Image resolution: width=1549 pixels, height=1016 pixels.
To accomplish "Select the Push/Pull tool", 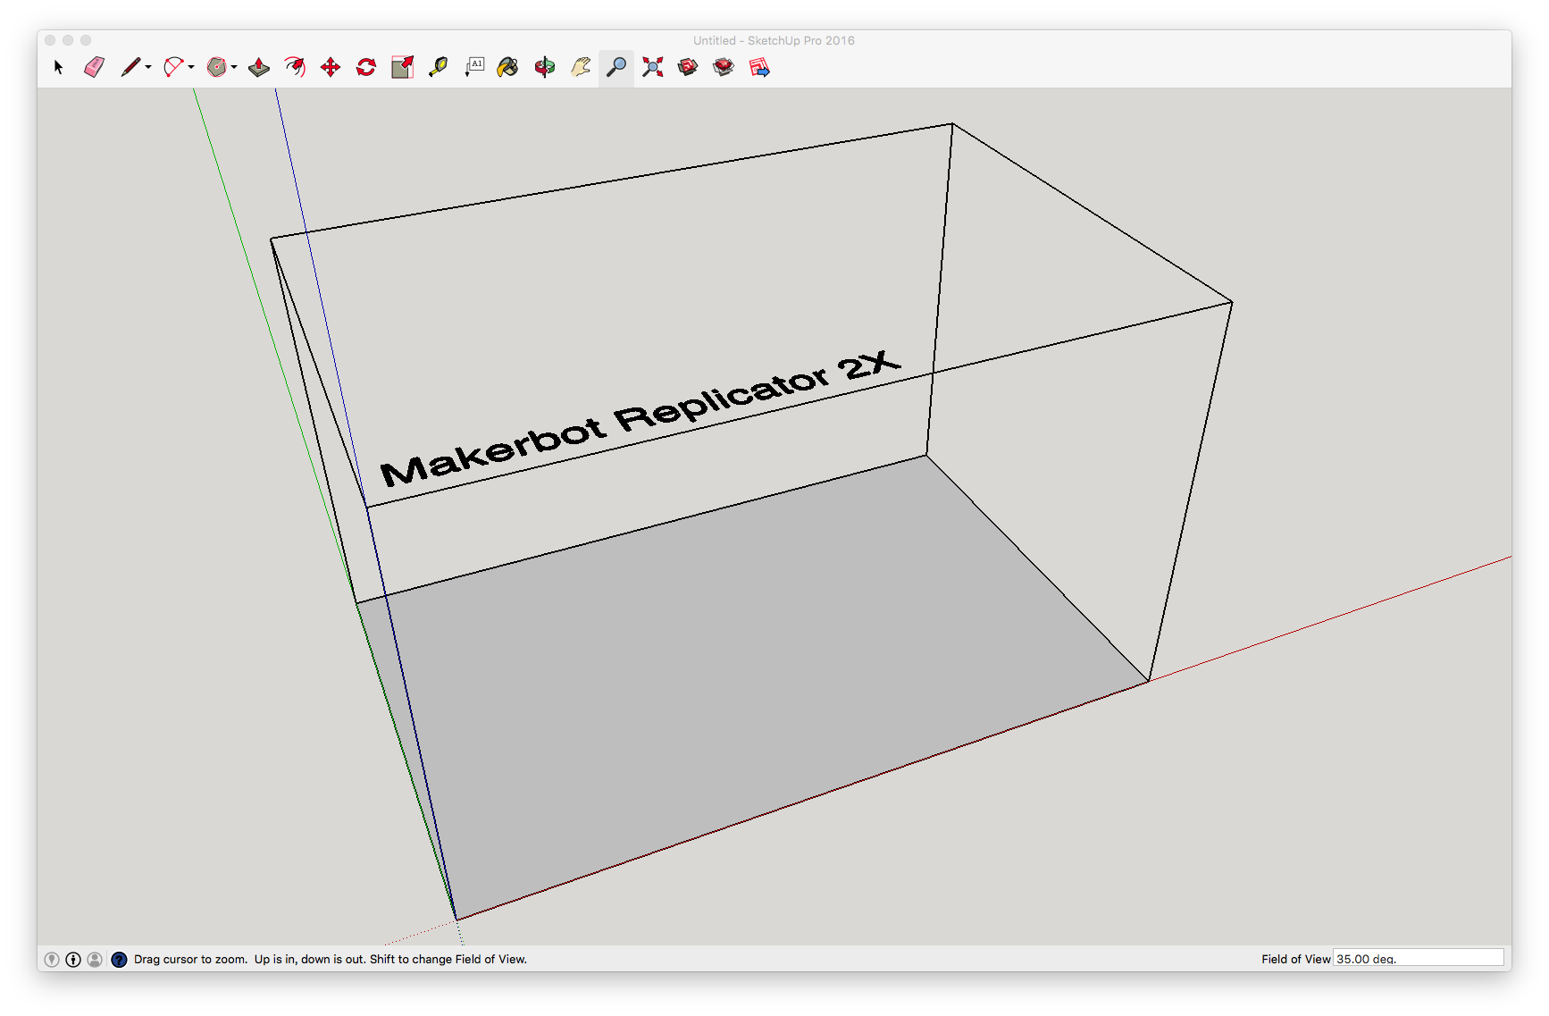I will (259, 67).
